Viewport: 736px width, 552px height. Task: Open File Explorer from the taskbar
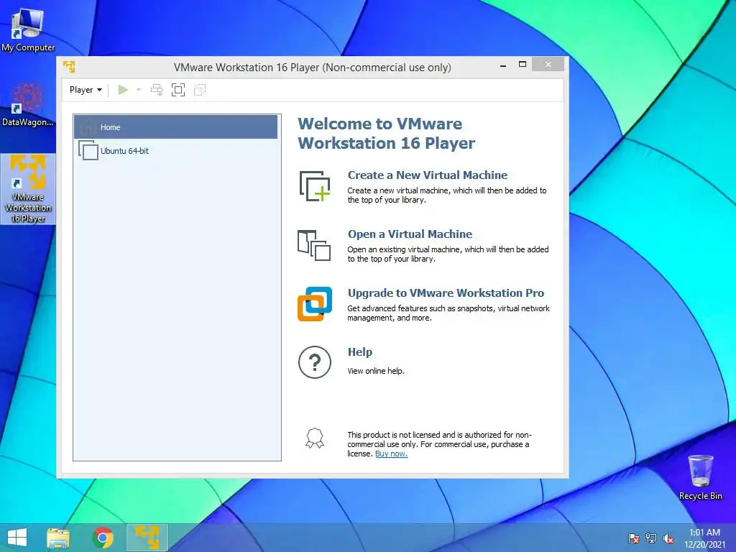58,538
